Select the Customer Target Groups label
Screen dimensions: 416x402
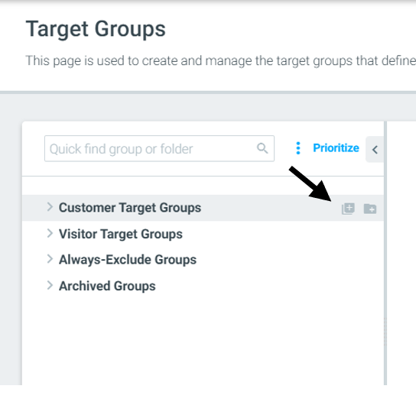coord(130,208)
